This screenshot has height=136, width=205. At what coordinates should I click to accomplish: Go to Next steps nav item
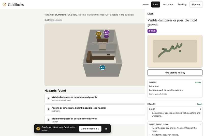click(168, 4)
